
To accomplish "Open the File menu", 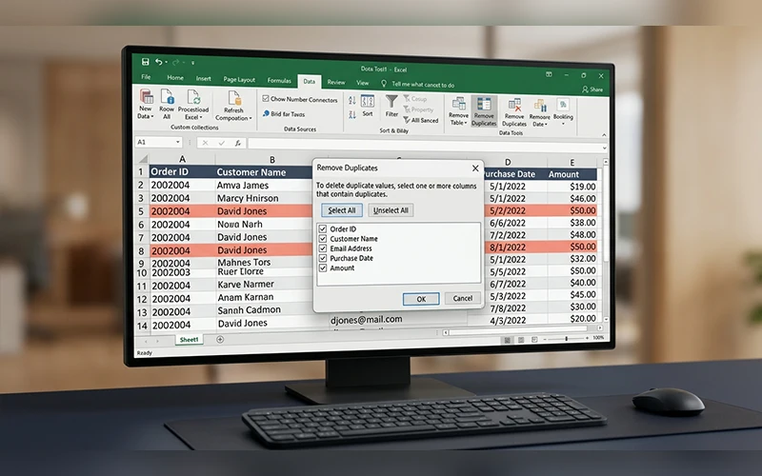I will (146, 77).
